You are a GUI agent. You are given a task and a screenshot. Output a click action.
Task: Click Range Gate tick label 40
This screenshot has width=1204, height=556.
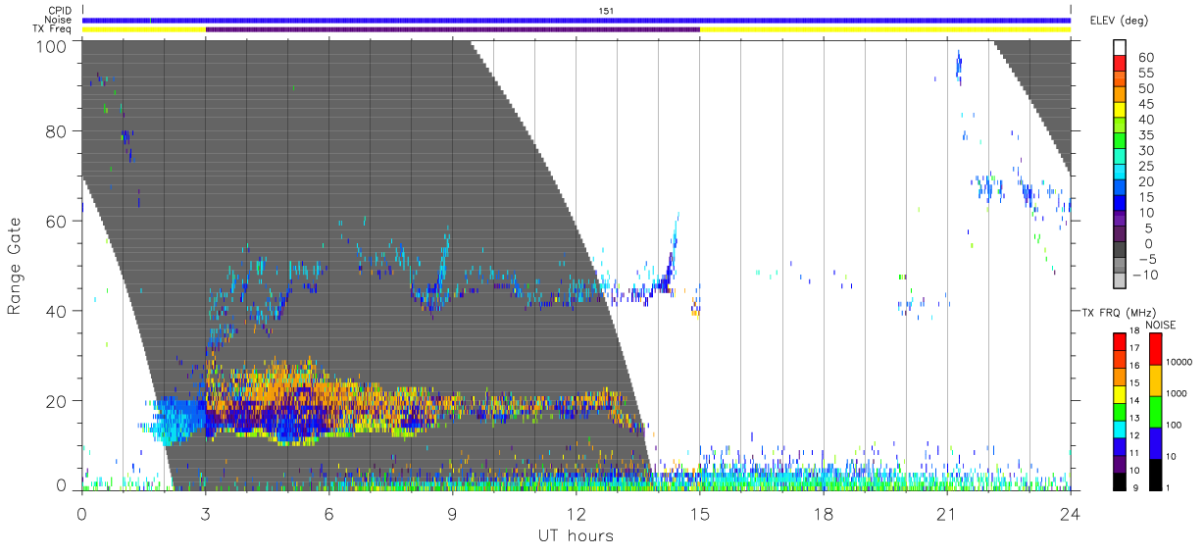(x=56, y=310)
